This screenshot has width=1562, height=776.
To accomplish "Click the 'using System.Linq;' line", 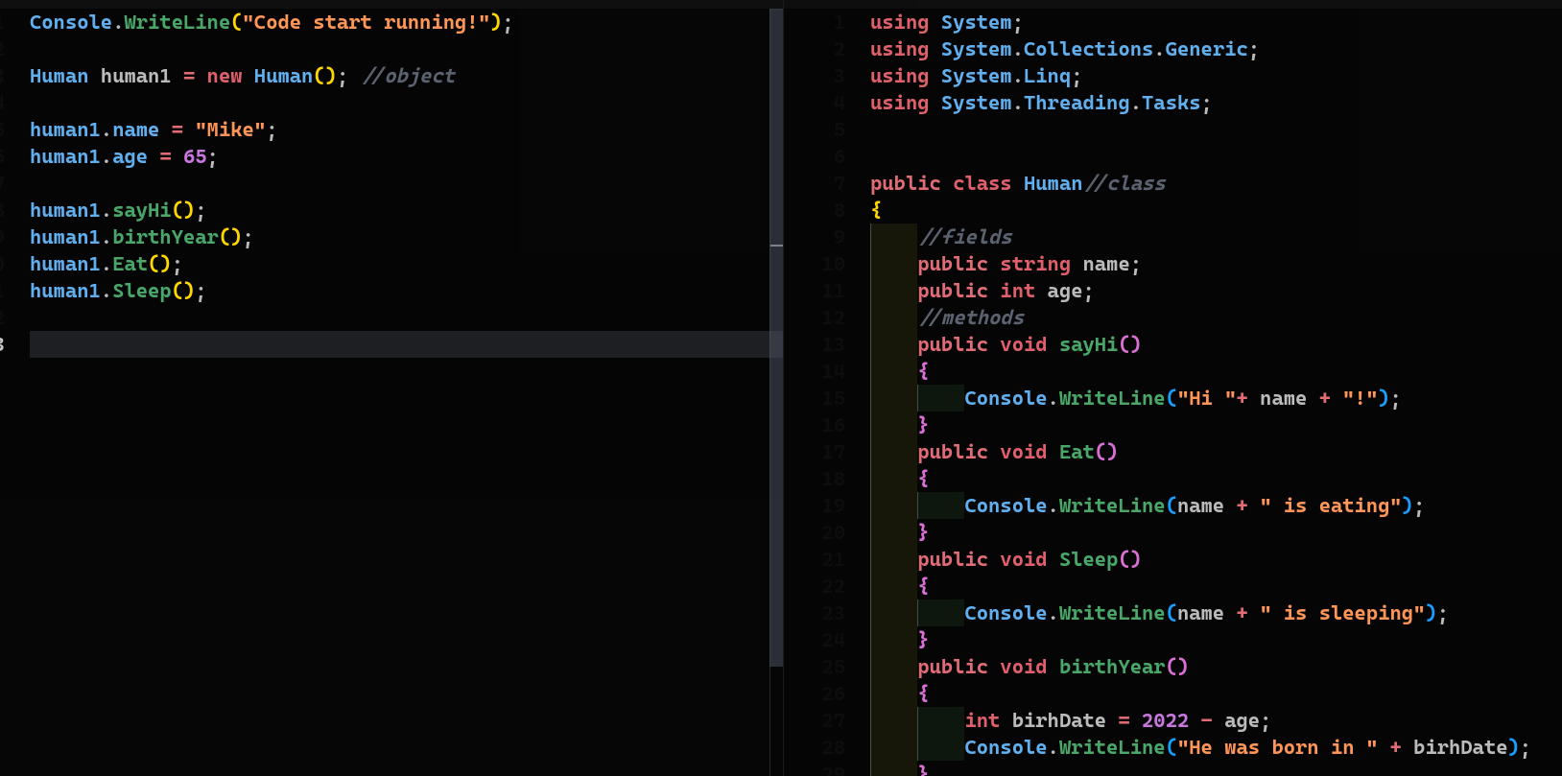I will [976, 76].
